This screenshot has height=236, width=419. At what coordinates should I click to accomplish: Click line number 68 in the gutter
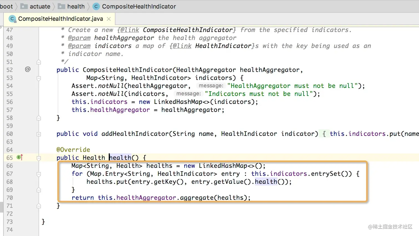(x=9, y=182)
